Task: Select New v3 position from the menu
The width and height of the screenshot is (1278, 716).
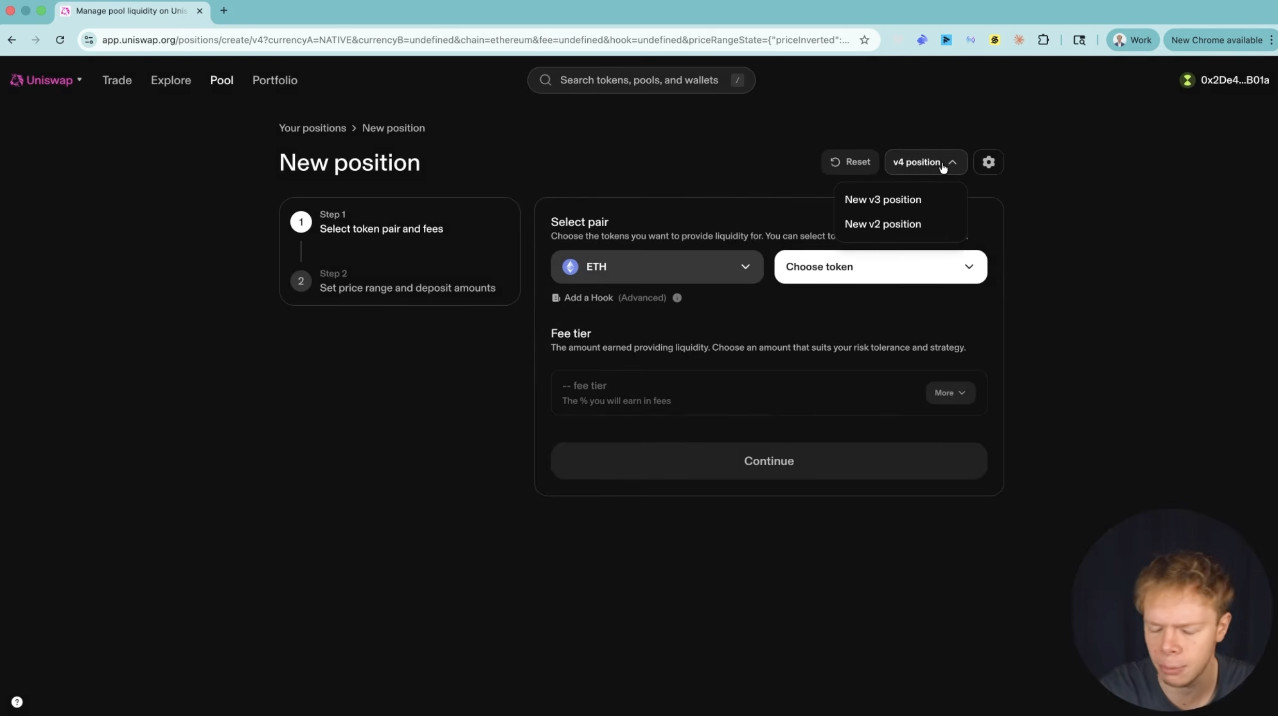Action: click(883, 200)
